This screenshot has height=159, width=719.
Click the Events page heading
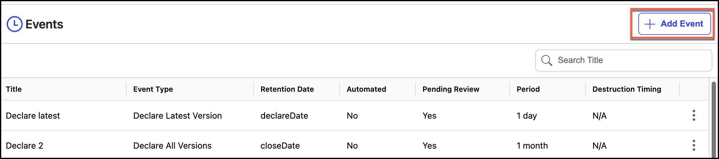(x=44, y=24)
